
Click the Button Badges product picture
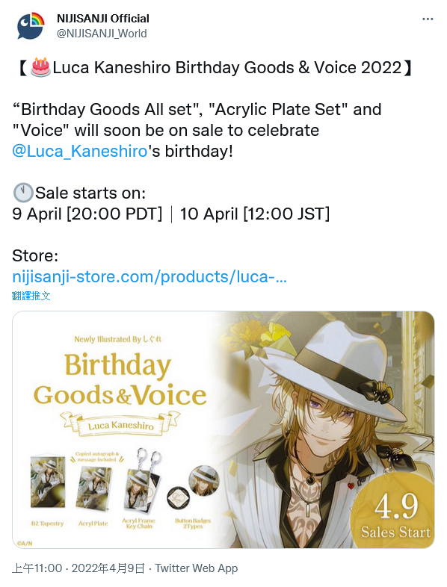click(x=193, y=486)
